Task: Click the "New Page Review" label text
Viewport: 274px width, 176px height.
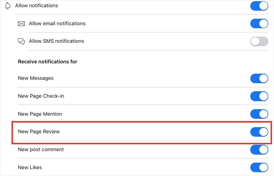Action: (x=39, y=132)
